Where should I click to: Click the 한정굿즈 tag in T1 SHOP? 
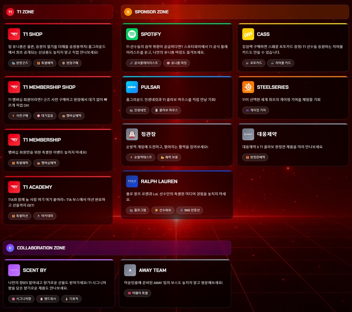coord(20,63)
